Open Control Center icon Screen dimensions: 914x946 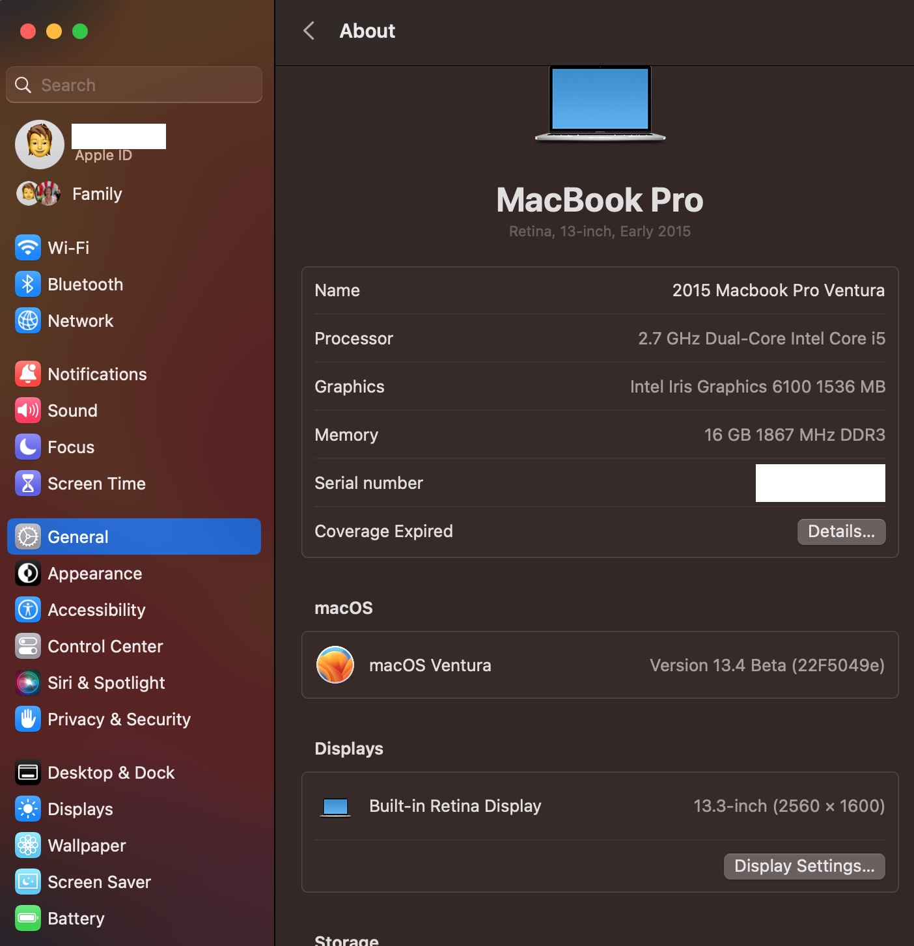[x=28, y=647]
